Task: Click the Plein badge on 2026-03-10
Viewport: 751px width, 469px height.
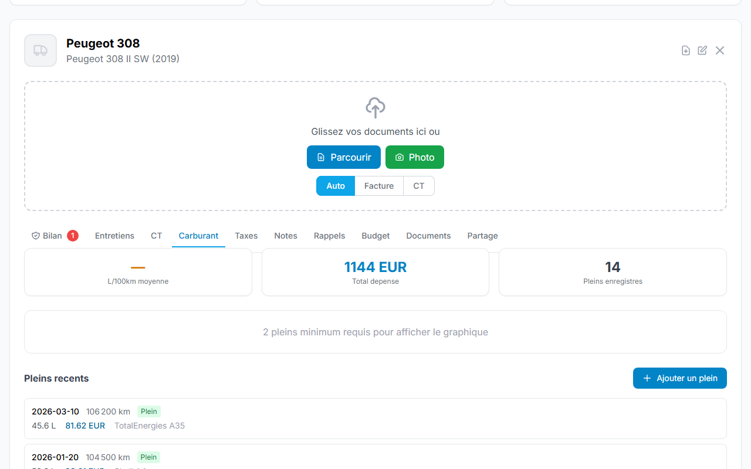Action: [x=149, y=412]
